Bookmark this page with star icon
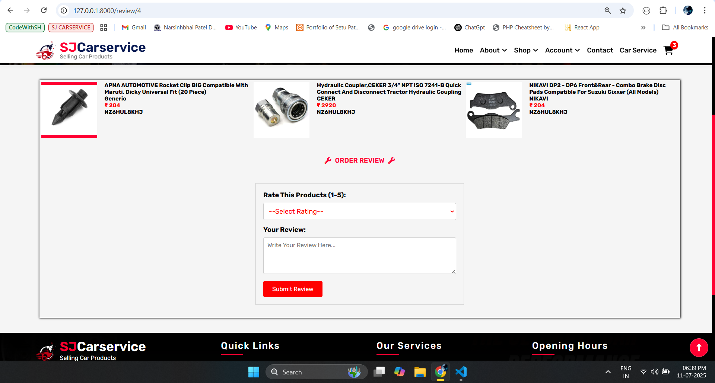 tap(623, 11)
